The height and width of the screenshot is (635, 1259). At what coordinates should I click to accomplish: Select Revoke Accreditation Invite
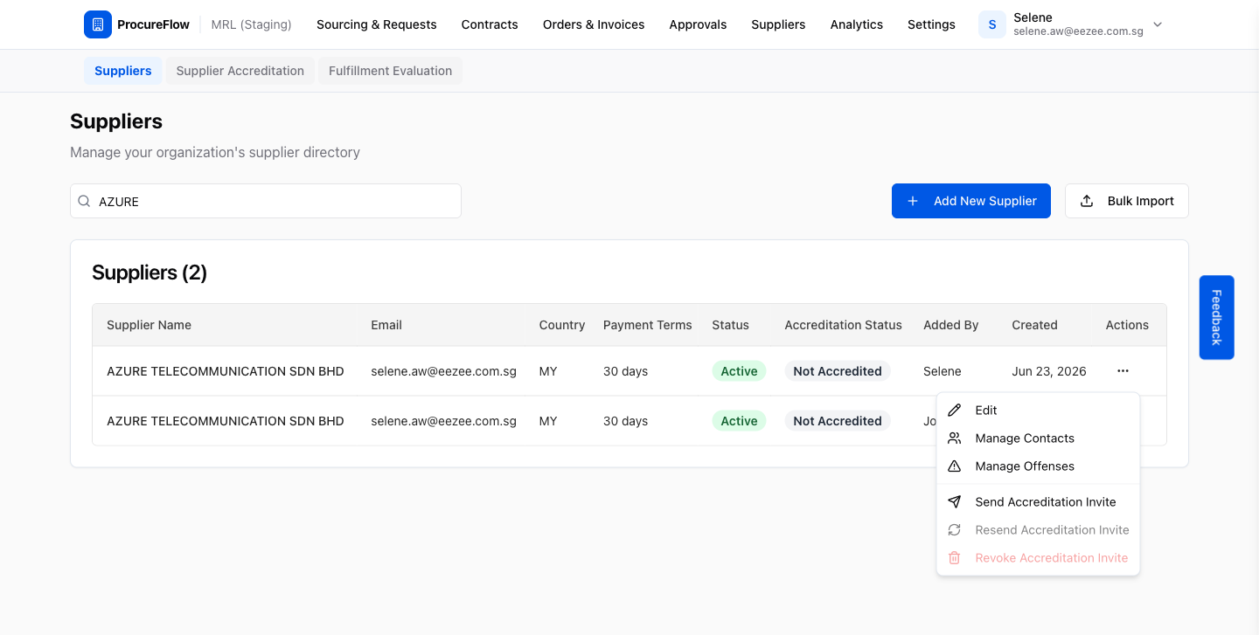click(1038, 558)
